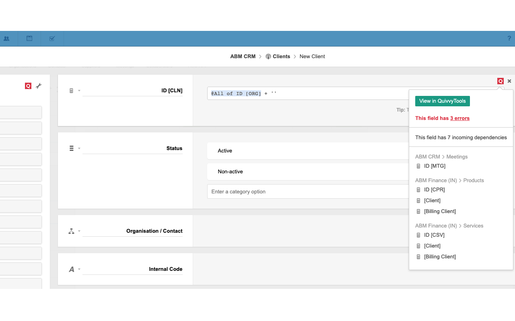Edit the Status field label
This screenshot has height=321, width=515.
[x=132, y=148]
